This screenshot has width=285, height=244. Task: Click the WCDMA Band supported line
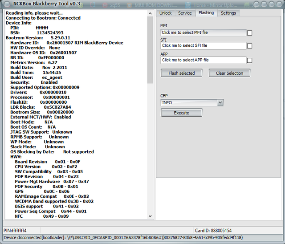coord(54,201)
